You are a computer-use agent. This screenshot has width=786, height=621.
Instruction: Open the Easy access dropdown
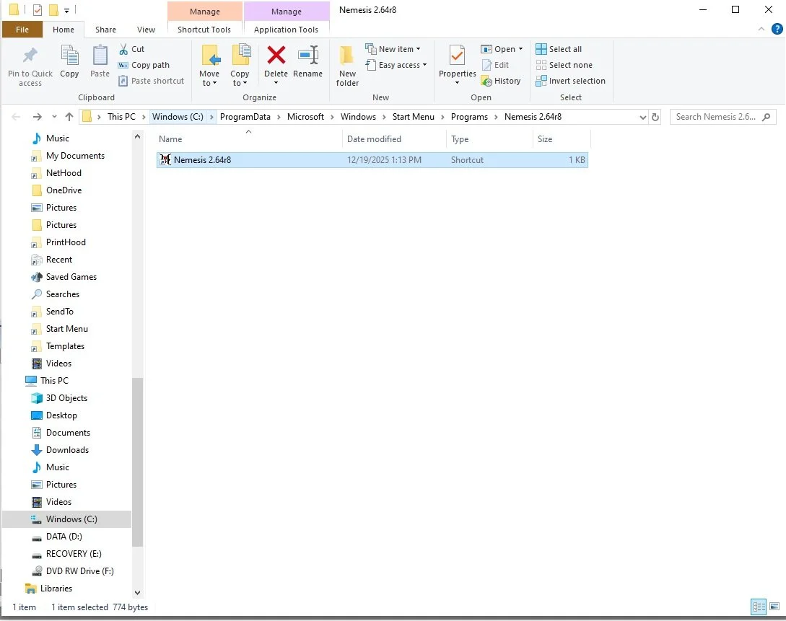point(396,65)
